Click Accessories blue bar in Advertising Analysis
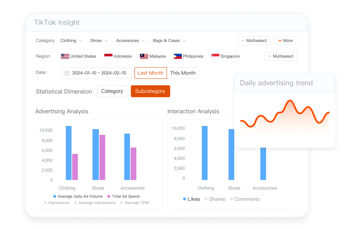 (127, 157)
